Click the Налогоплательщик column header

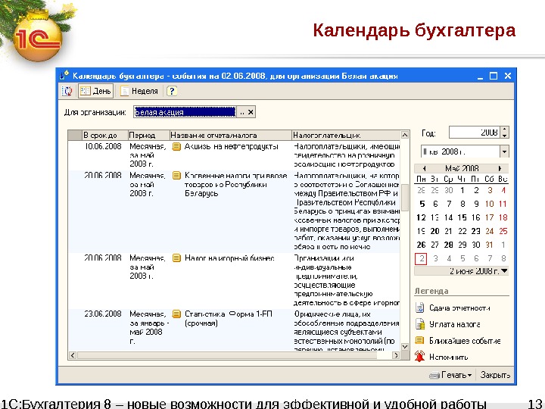coord(346,136)
